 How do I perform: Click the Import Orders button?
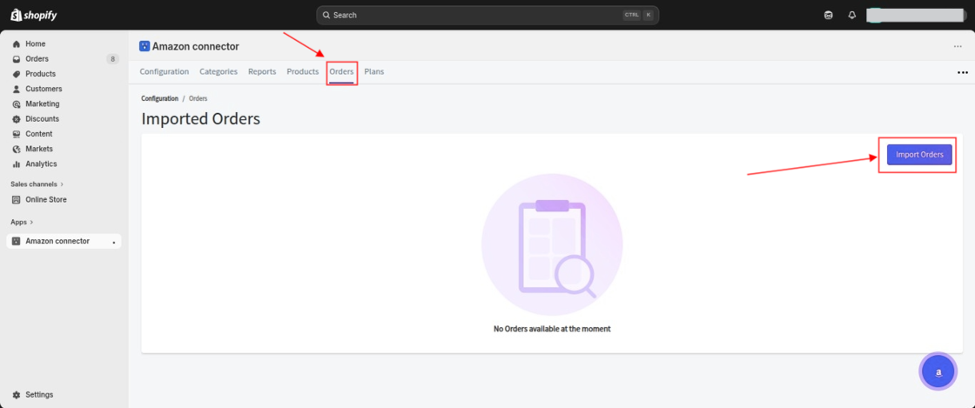919,155
